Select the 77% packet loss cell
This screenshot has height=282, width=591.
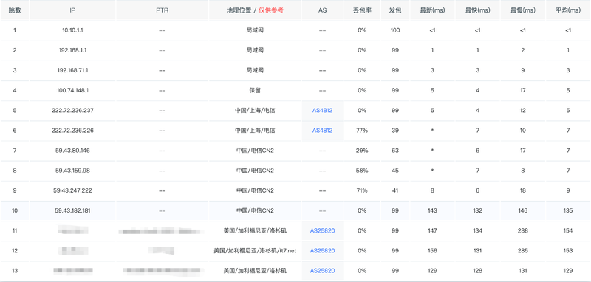(x=362, y=130)
